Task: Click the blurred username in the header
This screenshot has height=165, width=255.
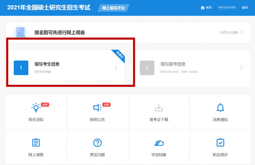Action: point(227,8)
